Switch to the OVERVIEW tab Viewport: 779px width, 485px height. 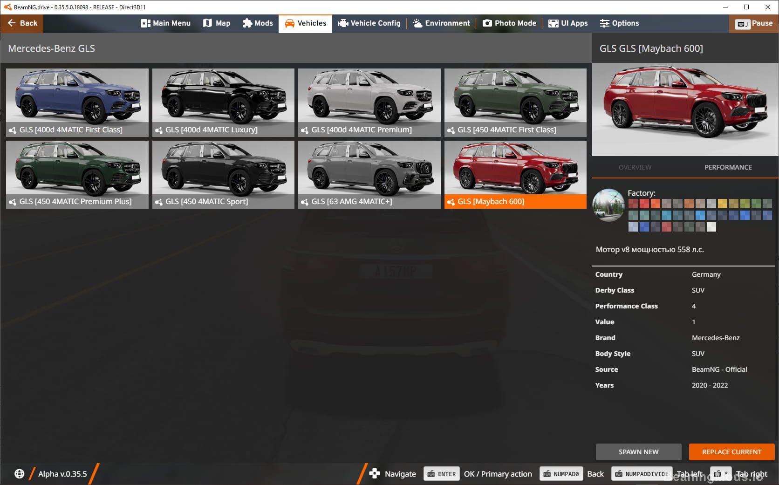[x=635, y=167]
